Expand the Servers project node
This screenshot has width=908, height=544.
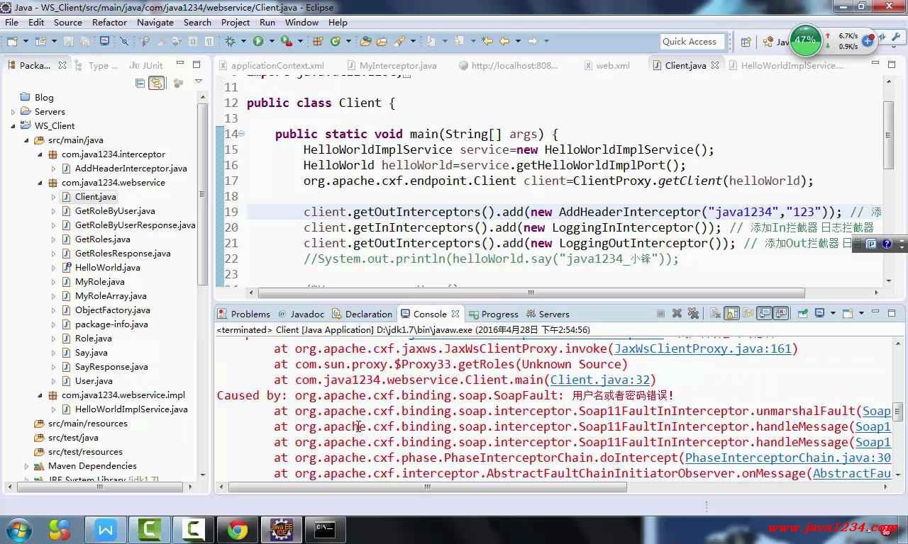(13, 112)
